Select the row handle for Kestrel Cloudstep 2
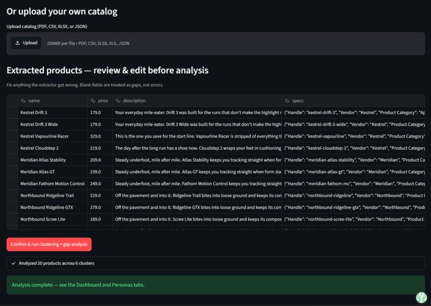The height and width of the screenshot is (306, 431). point(12,148)
